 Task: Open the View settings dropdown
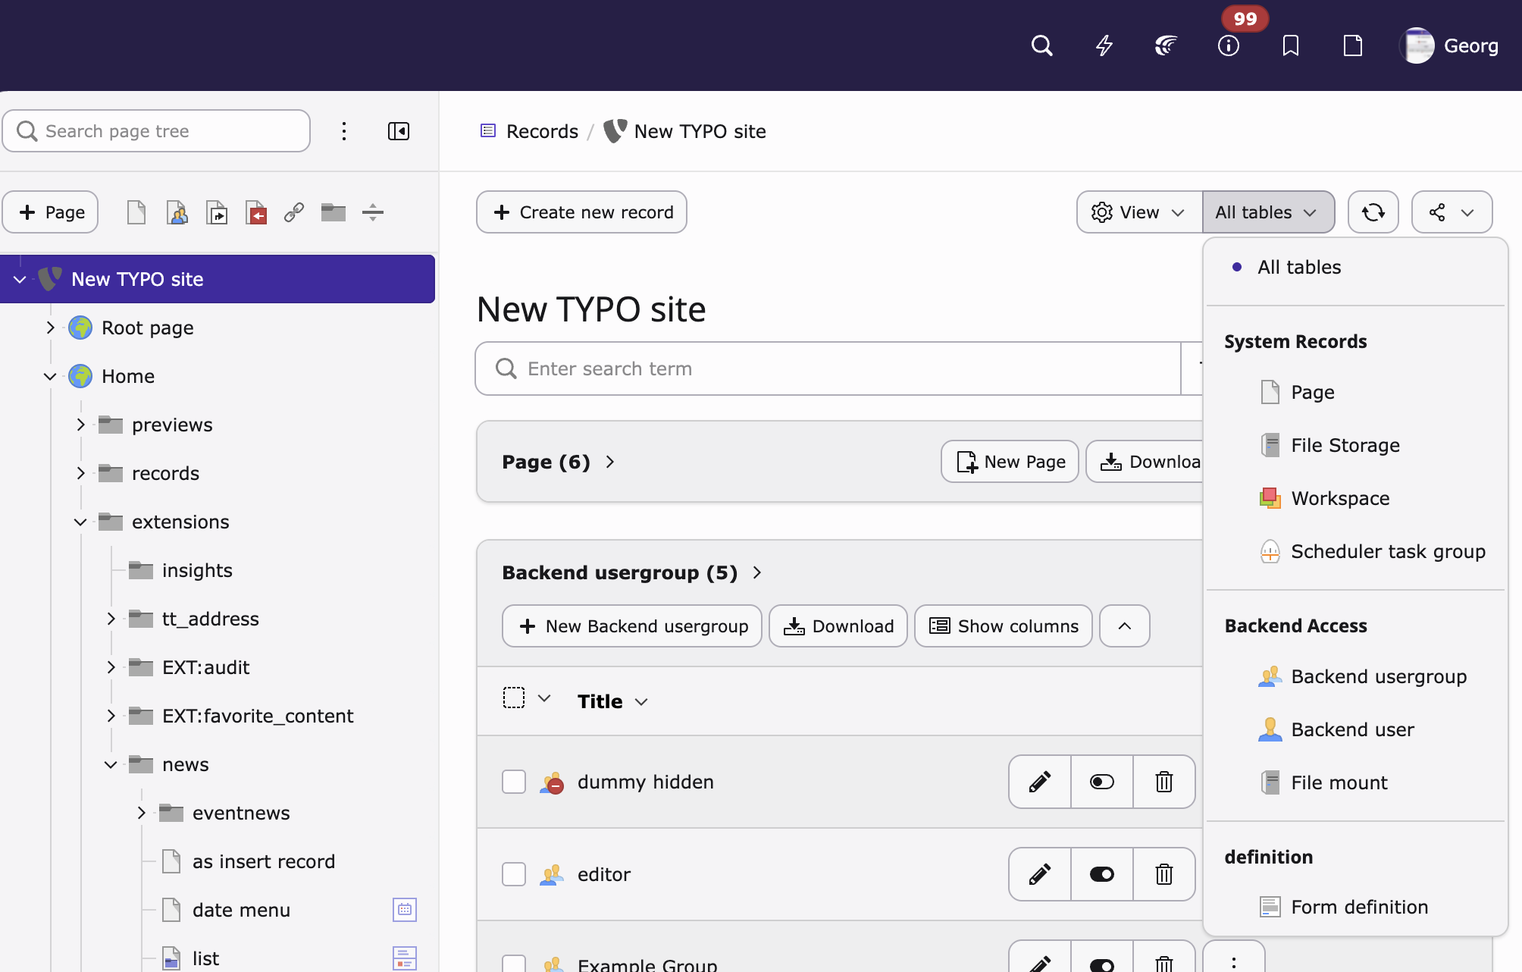click(1139, 212)
